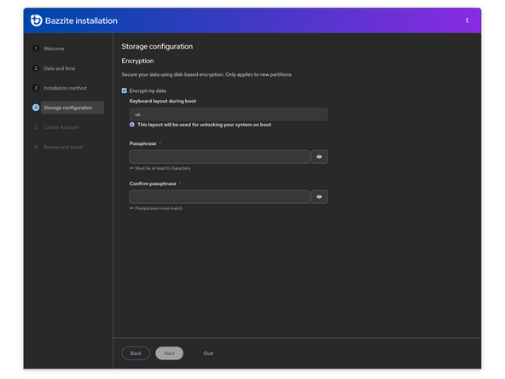Open the Keyboard layout during boot field
This screenshot has width=505, height=379.
point(229,114)
